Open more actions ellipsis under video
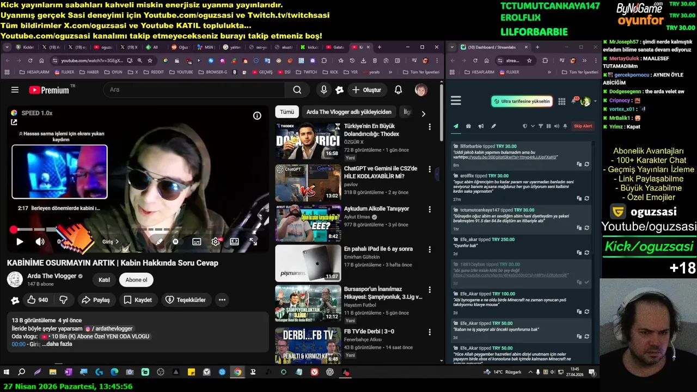The width and height of the screenshot is (697, 392). pyautogui.click(x=222, y=300)
